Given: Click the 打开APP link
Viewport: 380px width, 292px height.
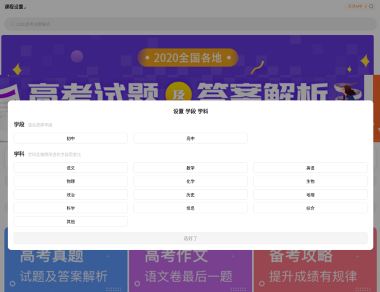Looking at the screenshot, I should point(355,6).
